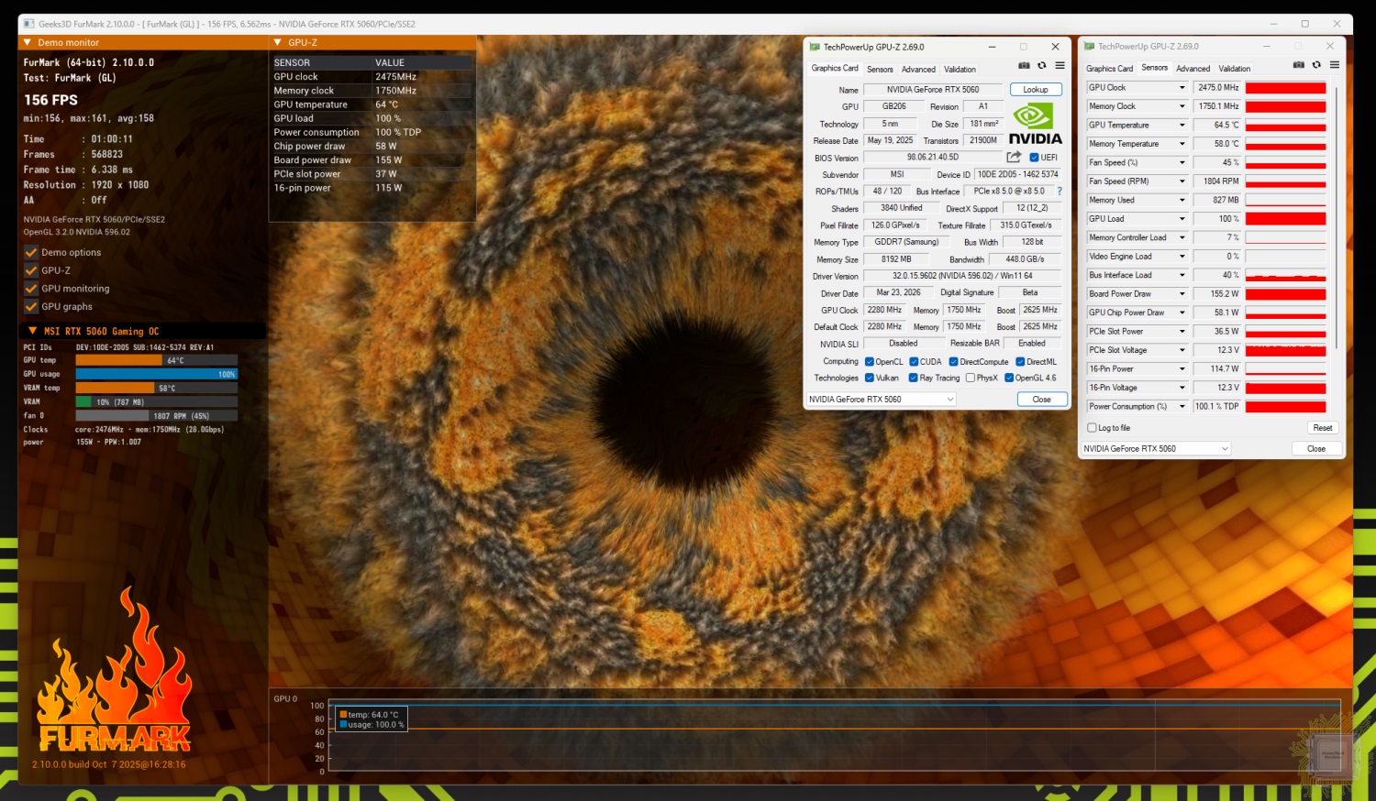Screen dimensions: 1376x801
Task: Click the NVIDIA logo in GPU-Z
Action: 1035,125
